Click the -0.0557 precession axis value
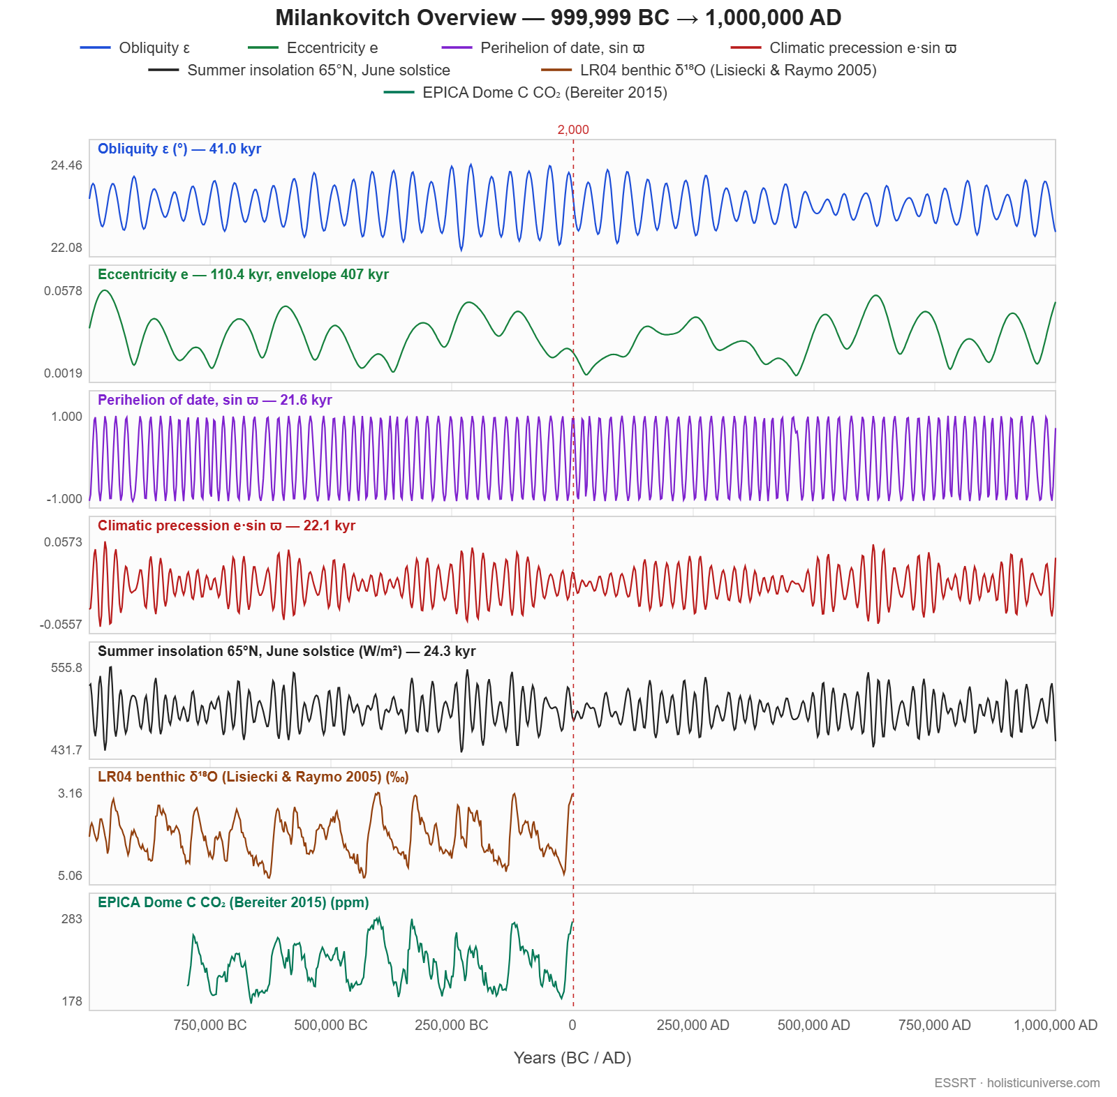The width and height of the screenshot is (1117, 1097). 61,625
